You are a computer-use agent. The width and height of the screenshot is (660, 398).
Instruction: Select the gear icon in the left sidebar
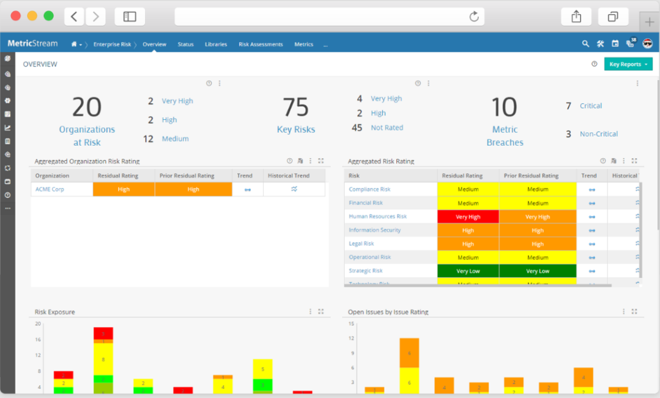pyautogui.click(x=8, y=100)
